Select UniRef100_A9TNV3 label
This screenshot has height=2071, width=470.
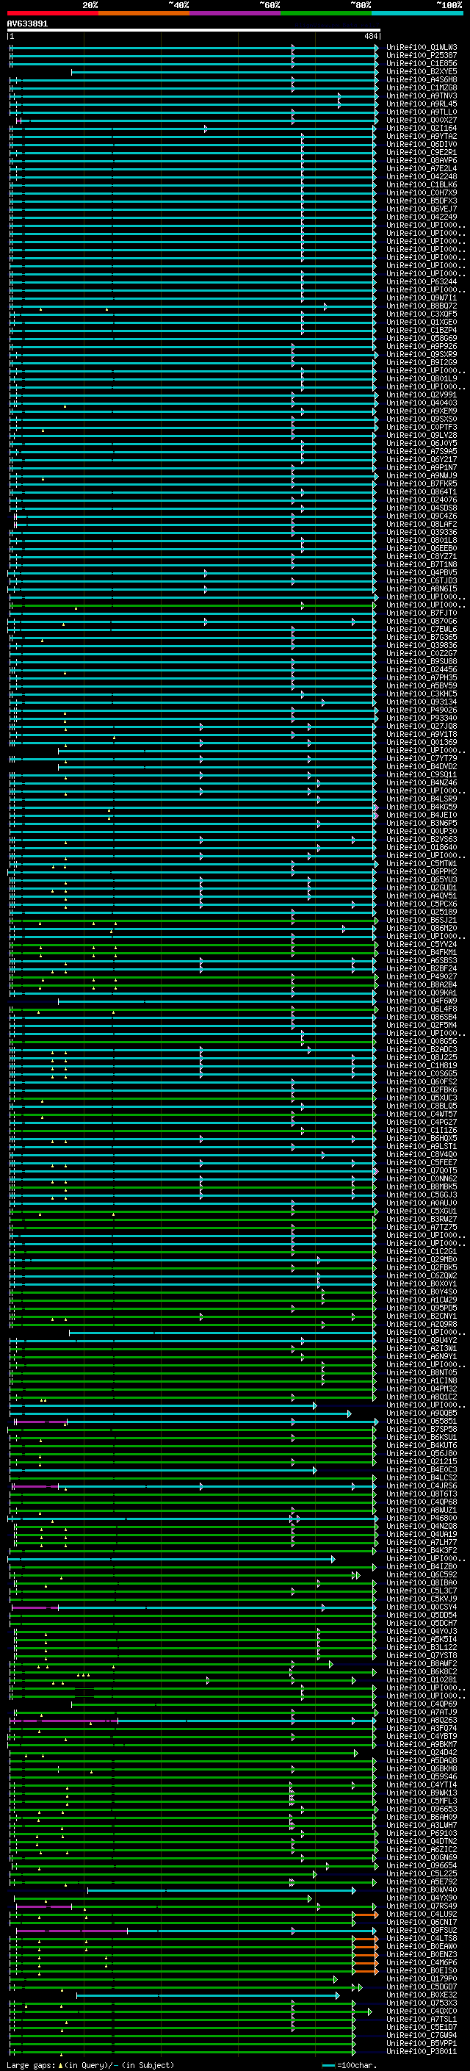click(422, 96)
